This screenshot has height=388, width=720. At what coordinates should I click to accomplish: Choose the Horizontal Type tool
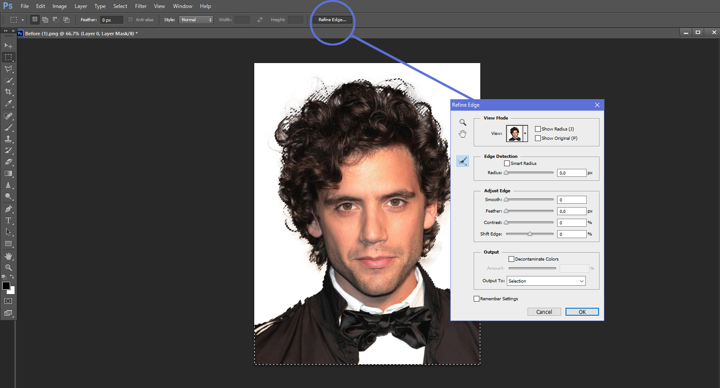(x=8, y=220)
